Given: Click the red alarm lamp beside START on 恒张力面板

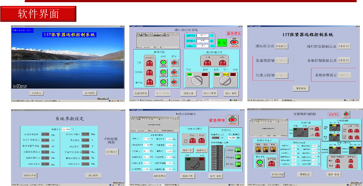Looking at the screenshot, I should point(271,163).
